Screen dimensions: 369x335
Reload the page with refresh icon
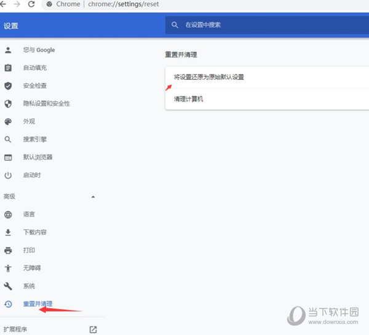[x=31, y=4]
